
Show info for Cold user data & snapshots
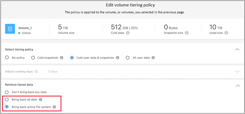pos(118,58)
